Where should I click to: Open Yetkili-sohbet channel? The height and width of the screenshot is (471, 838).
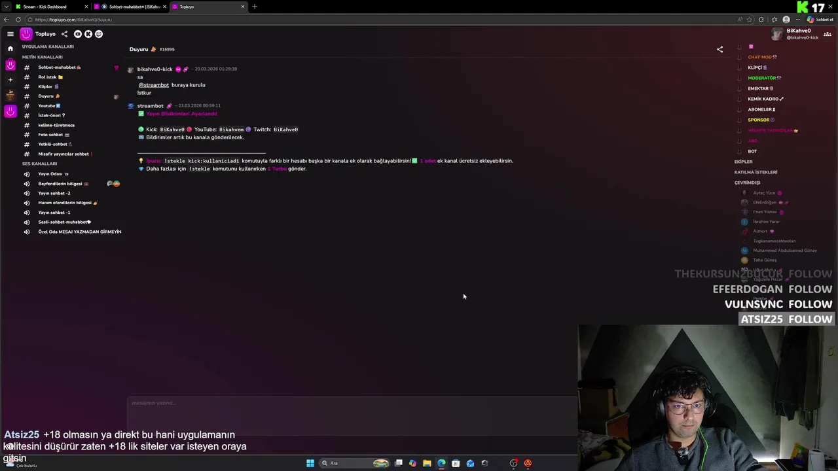(55, 144)
